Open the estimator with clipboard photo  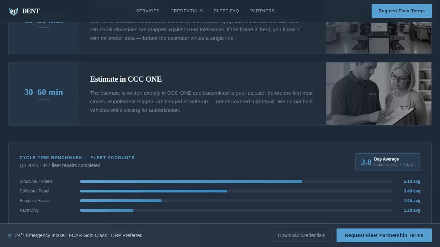pyautogui.click(x=378, y=94)
